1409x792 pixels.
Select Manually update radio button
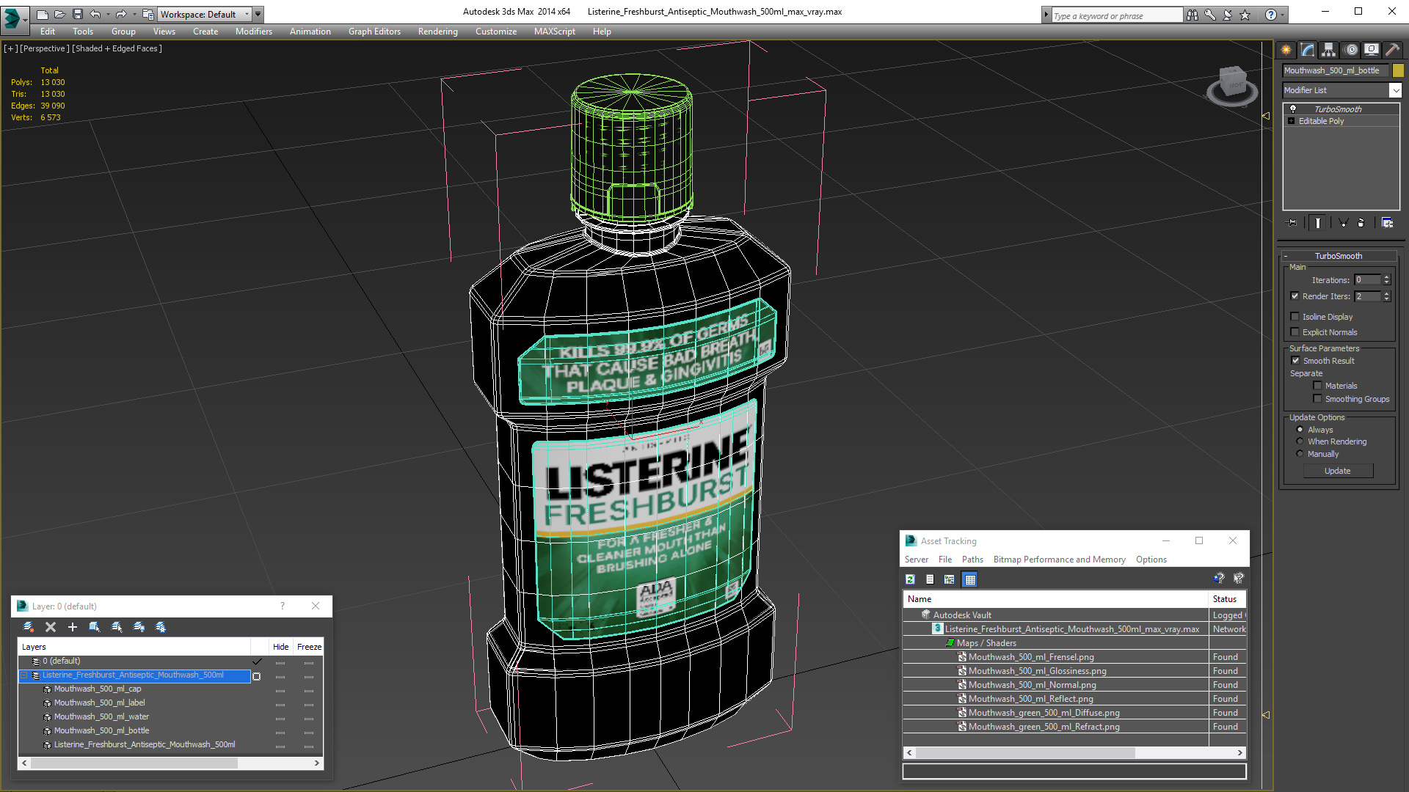tap(1300, 454)
